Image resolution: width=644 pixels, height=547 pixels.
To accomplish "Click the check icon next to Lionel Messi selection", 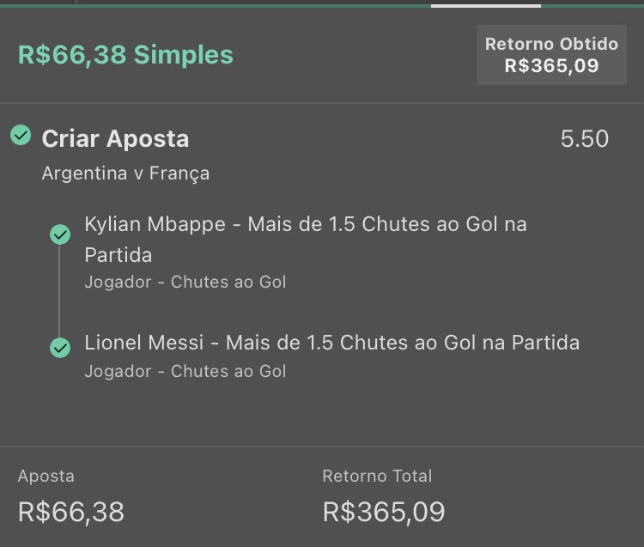I will 60,348.
